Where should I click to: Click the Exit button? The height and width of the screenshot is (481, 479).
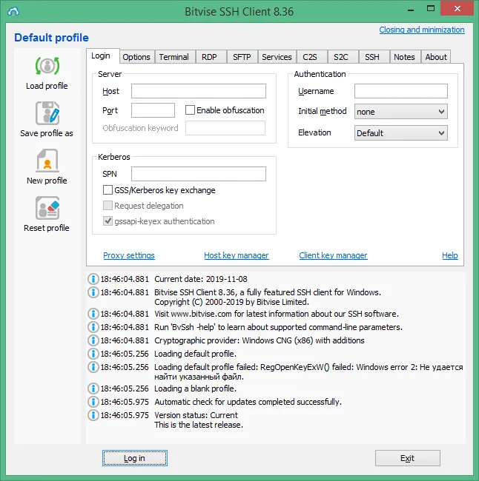(x=407, y=458)
